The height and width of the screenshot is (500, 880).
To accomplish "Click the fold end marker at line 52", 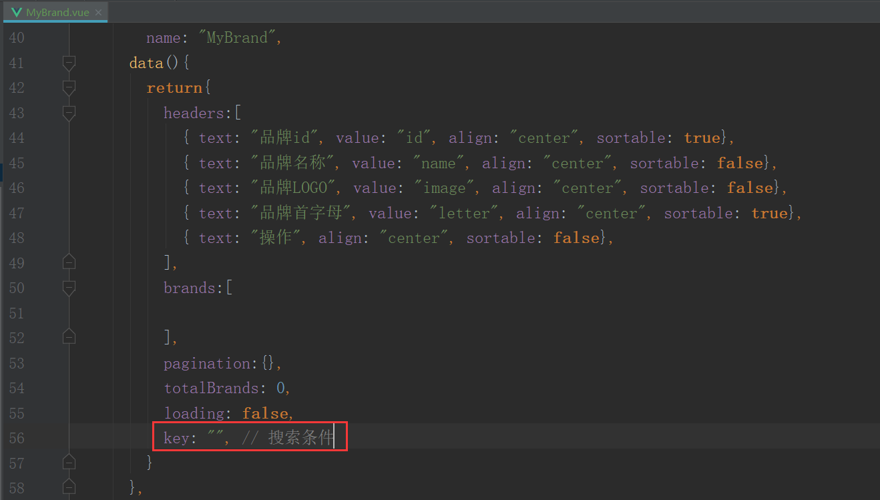I will 69,338.
